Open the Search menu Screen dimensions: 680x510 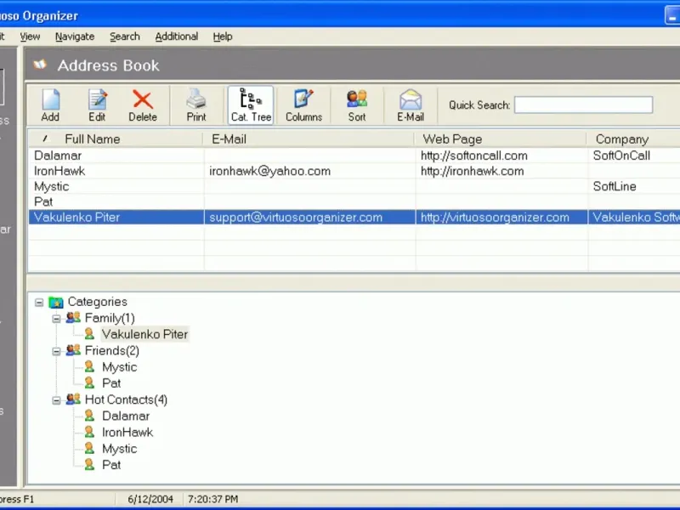125,37
